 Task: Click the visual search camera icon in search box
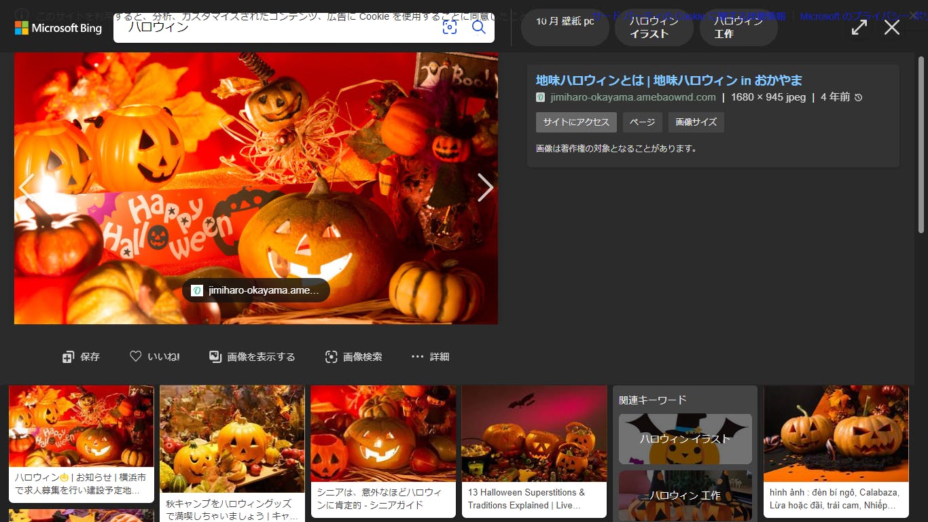450,27
